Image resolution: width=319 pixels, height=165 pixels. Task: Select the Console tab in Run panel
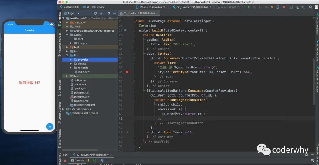click(77, 161)
